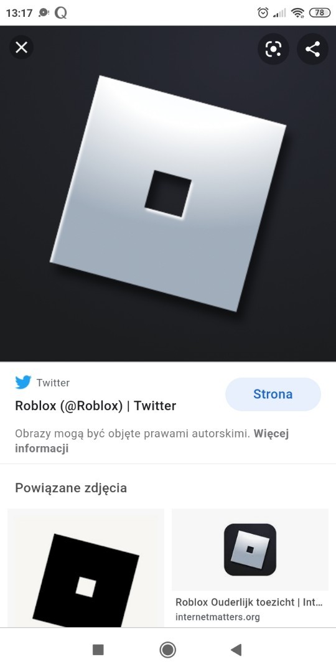Screen dimensions: 336x672
Task: Tap the share icon
Action: pos(313,49)
